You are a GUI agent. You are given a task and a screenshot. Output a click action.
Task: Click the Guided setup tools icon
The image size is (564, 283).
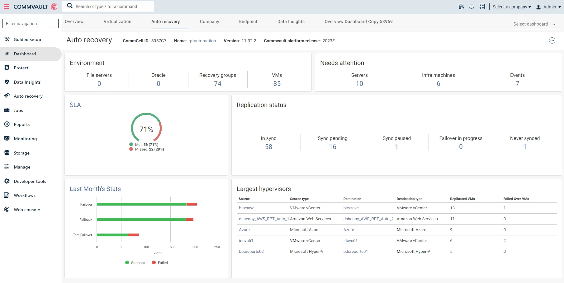(7, 39)
